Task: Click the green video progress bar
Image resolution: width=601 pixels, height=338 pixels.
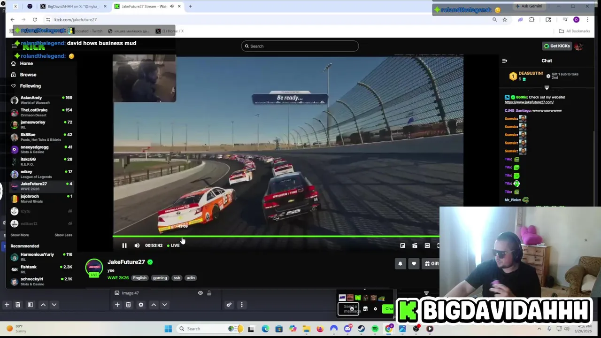Action: [276, 237]
